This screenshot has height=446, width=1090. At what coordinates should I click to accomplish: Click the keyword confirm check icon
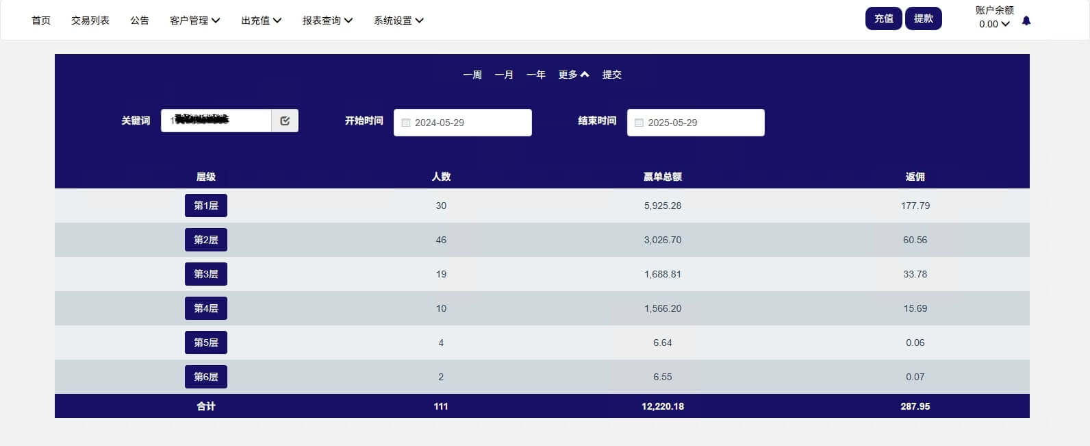[x=285, y=121]
